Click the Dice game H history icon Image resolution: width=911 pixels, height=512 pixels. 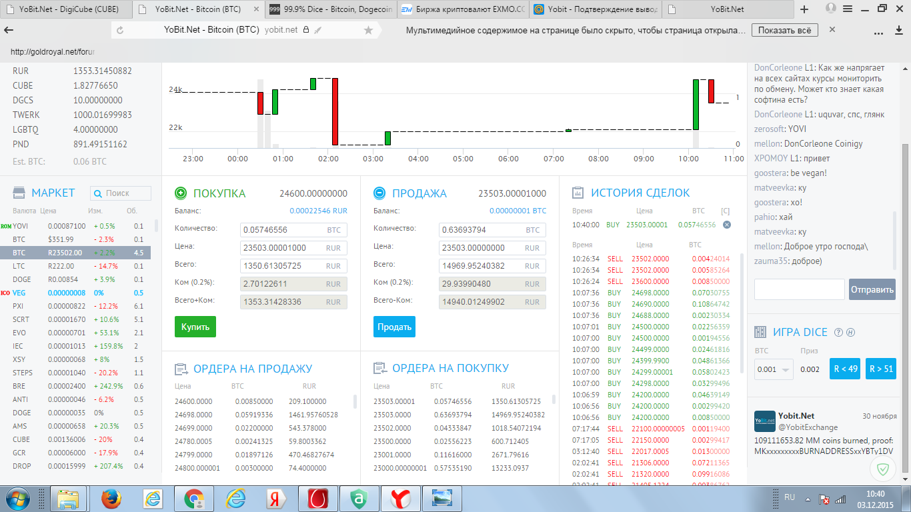[850, 333]
